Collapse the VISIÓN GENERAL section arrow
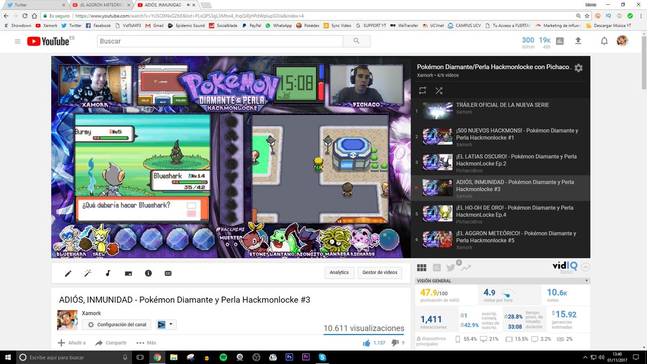 click(x=587, y=281)
